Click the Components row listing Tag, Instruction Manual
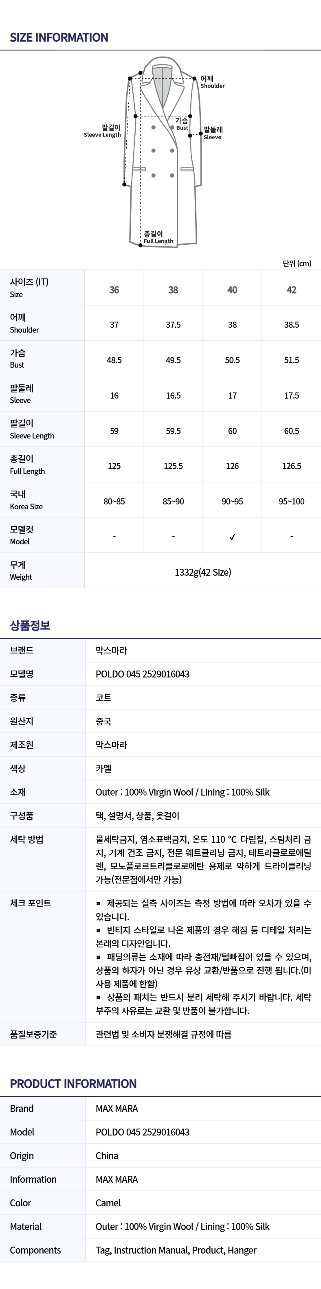The height and width of the screenshot is (1289, 321). point(176,1250)
